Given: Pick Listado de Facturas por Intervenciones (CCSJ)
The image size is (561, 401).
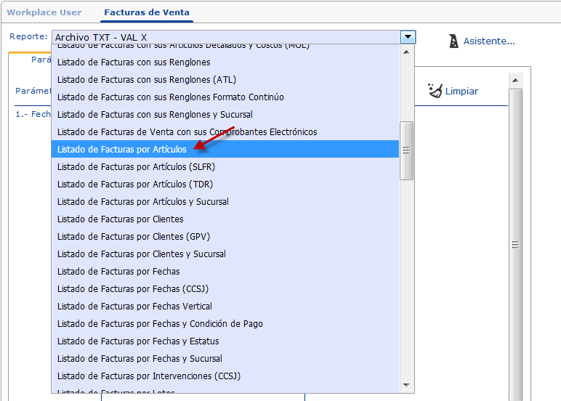Looking at the screenshot, I should coord(148,376).
